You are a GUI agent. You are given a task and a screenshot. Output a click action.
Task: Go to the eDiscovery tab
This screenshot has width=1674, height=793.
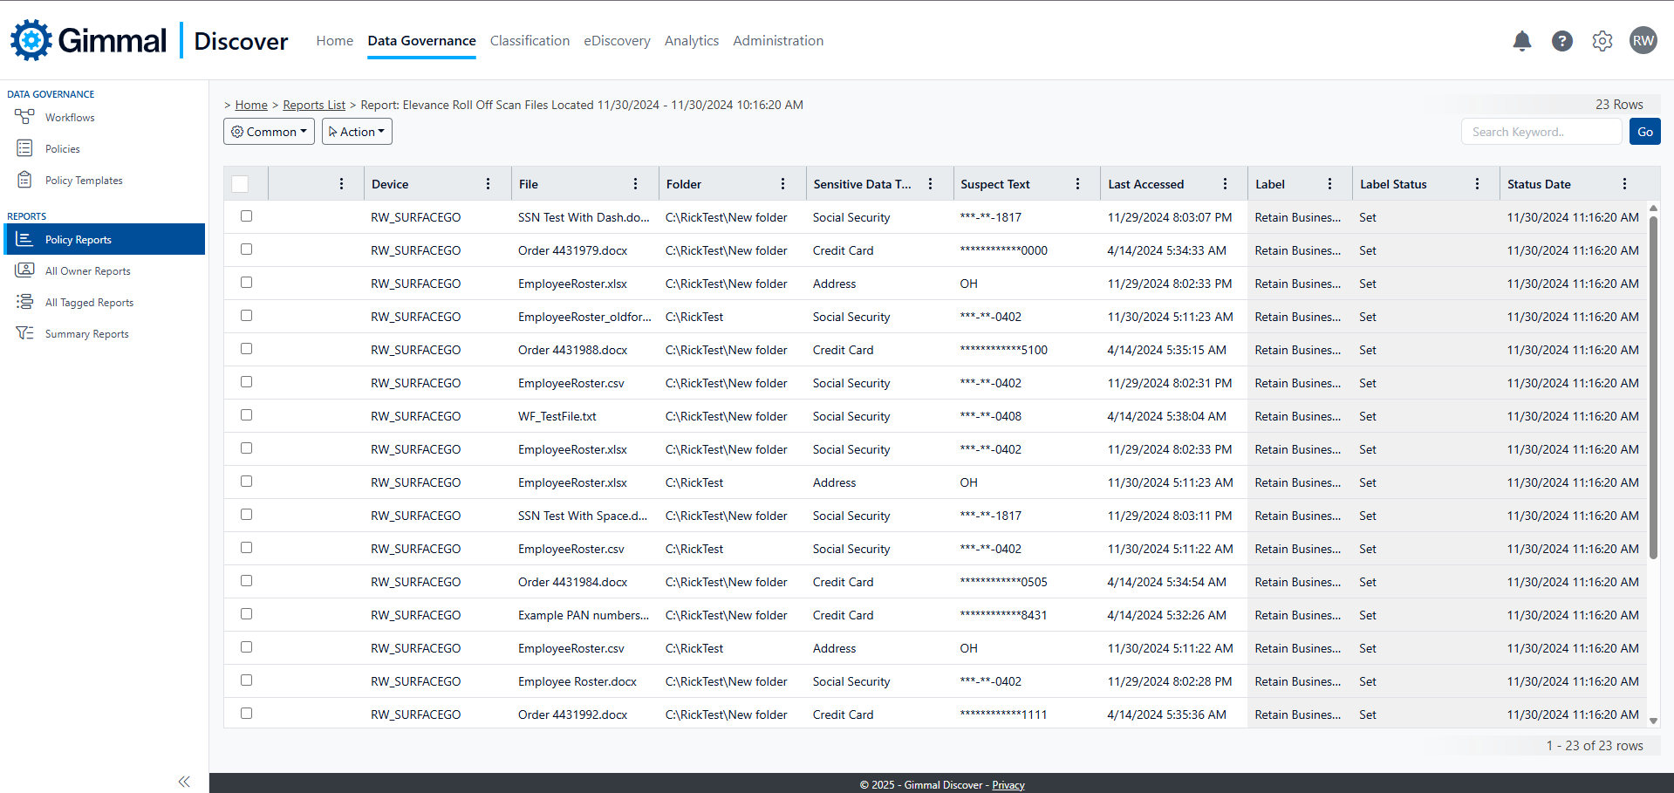tap(617, 41)
